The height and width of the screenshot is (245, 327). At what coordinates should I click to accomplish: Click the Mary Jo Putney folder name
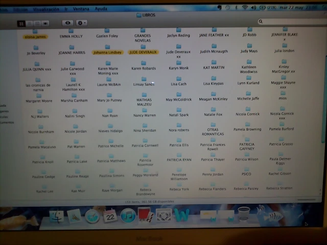point(109,100)
